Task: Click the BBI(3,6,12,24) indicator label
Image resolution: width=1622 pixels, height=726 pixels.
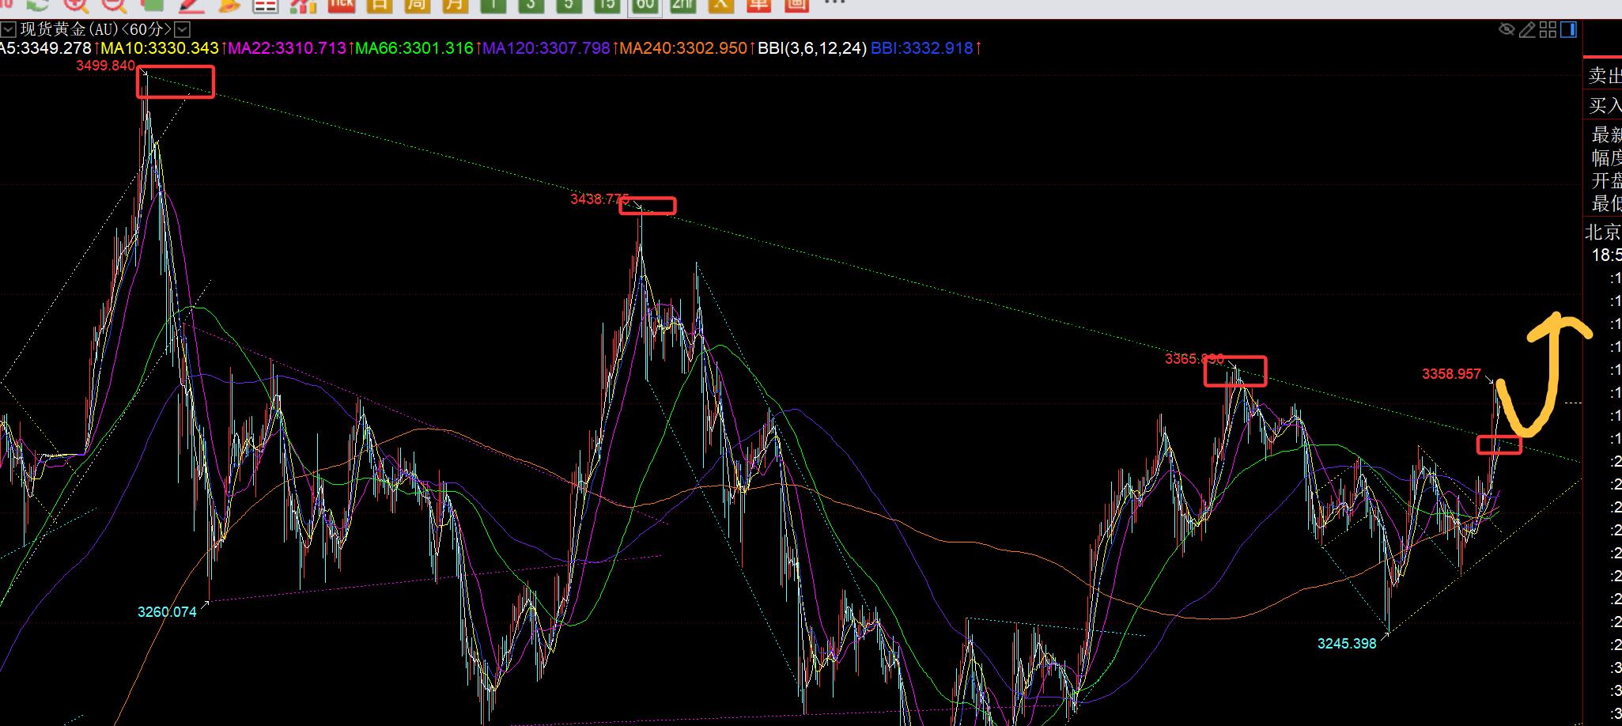Action: pos(811,48)
